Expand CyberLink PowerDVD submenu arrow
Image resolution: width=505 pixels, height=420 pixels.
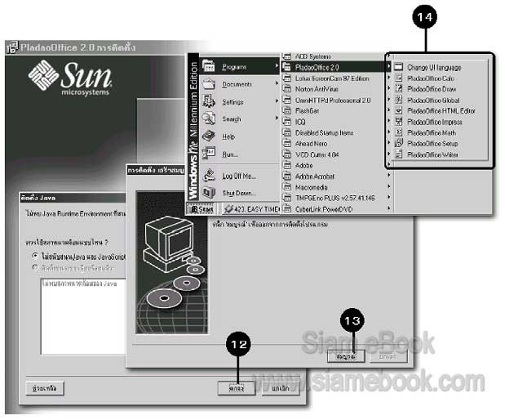click(x=389, y=208)
